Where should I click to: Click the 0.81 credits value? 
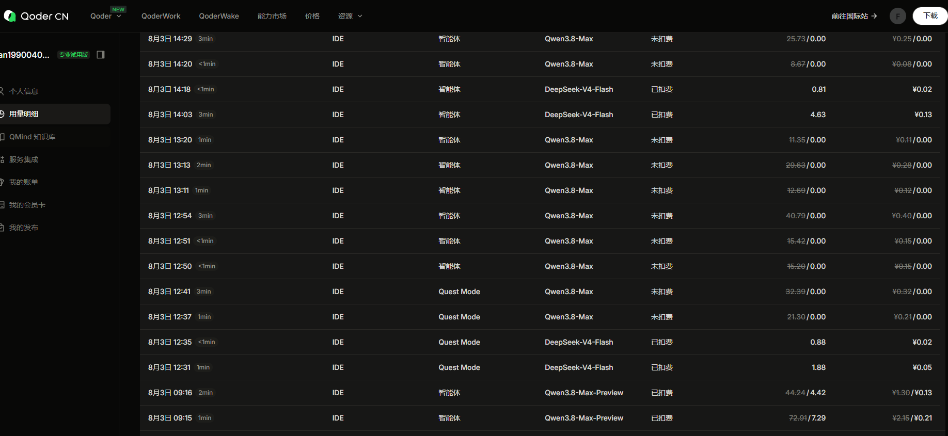(819, 89)
